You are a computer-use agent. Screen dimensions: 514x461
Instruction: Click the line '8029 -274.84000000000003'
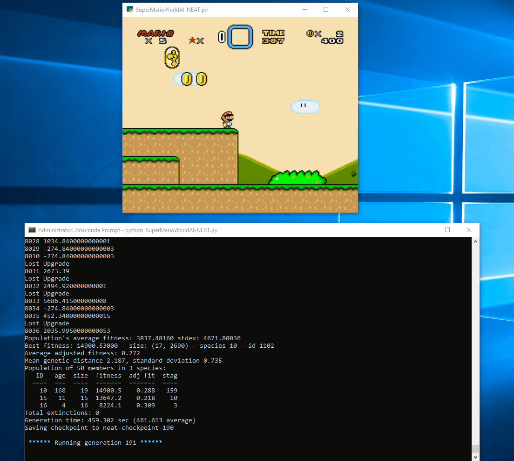coord(69,249)
